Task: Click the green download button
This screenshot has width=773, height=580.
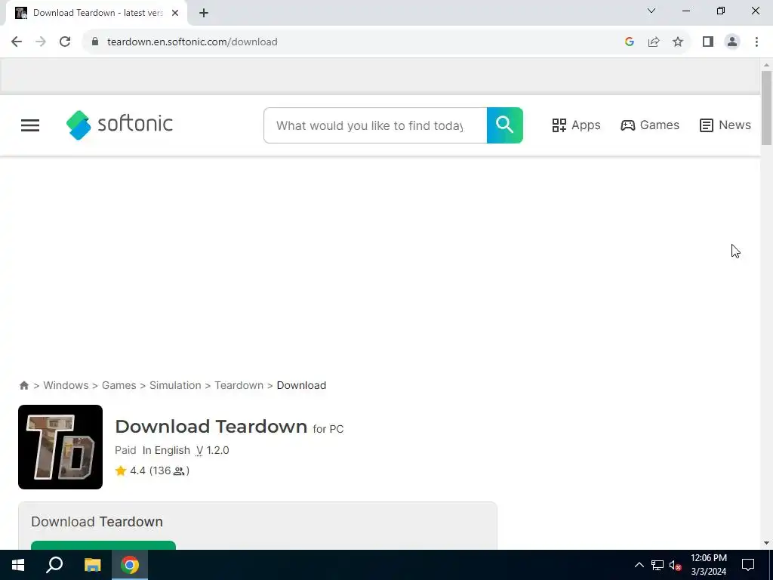Action: pyautogui.click(x=103, y=545)
